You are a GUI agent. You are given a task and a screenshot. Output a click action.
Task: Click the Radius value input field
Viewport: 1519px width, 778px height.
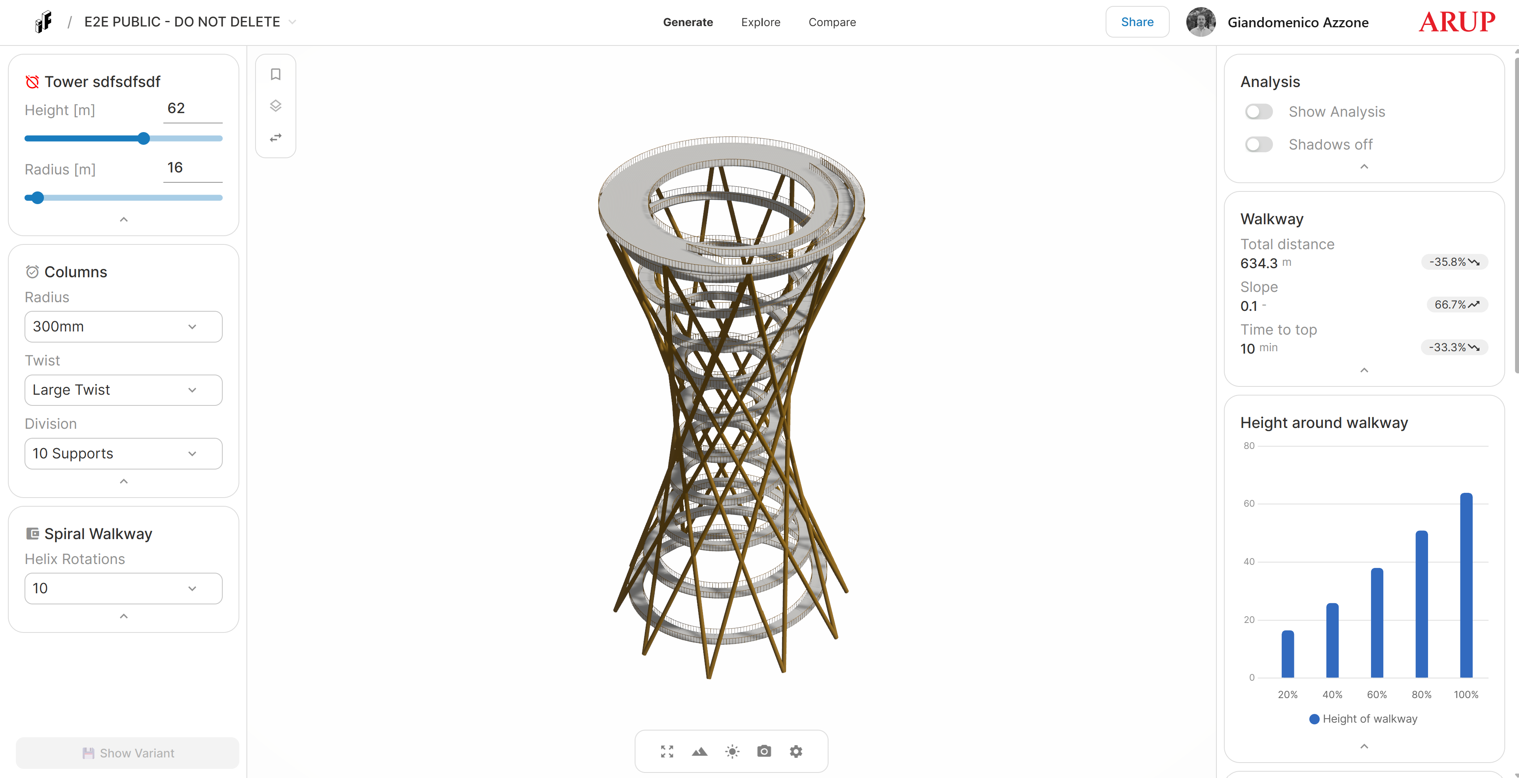pyautogui.click(x=192, y=168)
